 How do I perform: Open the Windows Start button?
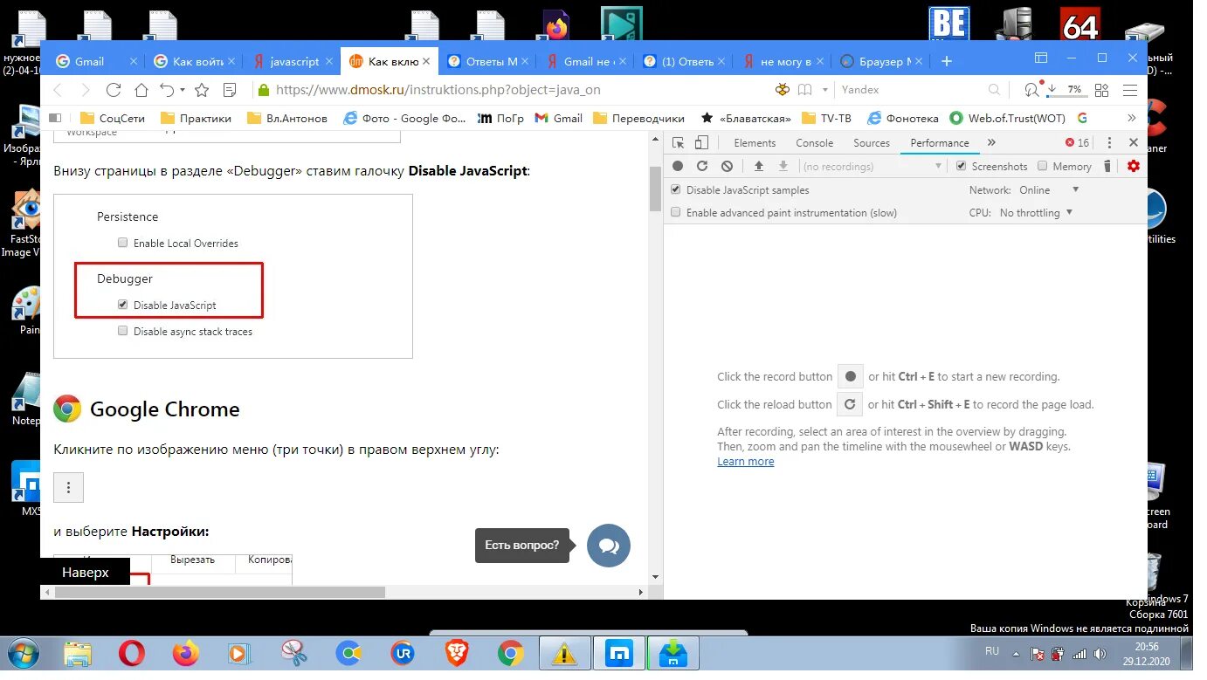(x=24, y=653)
